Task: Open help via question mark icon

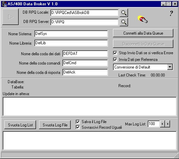Action: tap(171, 13)
